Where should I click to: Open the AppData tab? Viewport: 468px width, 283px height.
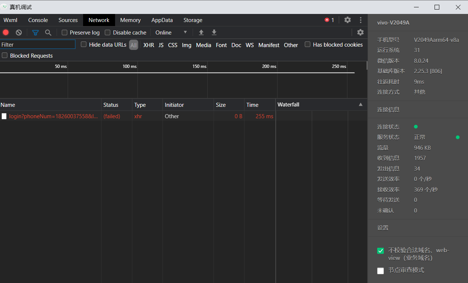coord(162,20)
